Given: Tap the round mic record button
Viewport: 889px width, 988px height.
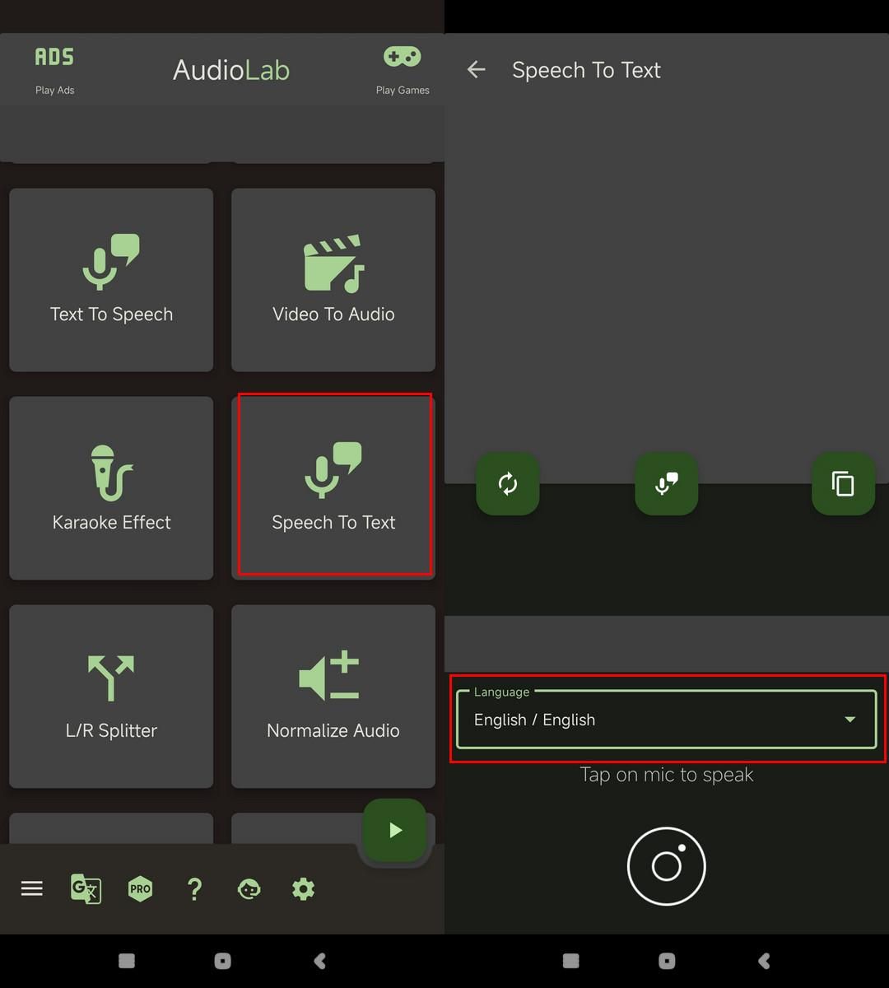Looking at the screenshot, I should (667, 866).
